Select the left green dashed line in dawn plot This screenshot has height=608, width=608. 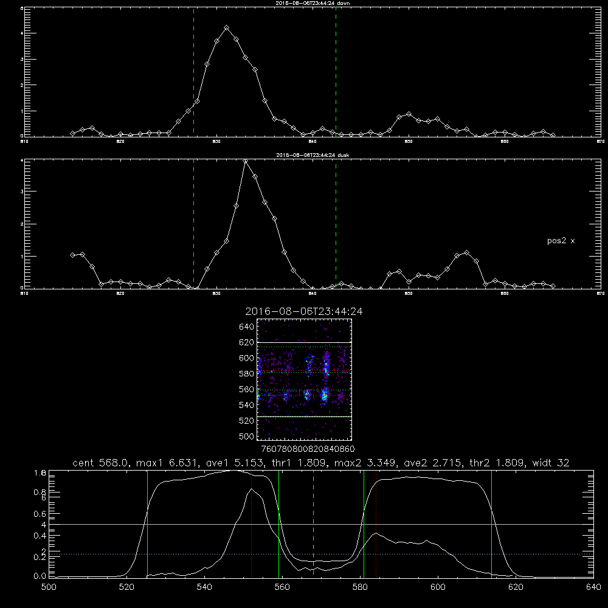[x=193, y=72]
